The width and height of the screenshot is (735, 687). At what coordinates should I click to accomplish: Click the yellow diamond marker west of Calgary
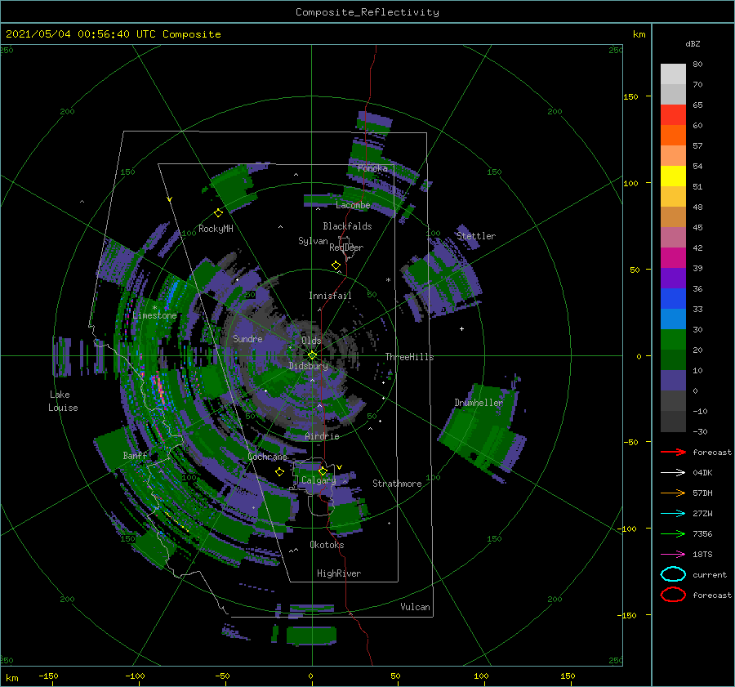click(x=279, y=471)
